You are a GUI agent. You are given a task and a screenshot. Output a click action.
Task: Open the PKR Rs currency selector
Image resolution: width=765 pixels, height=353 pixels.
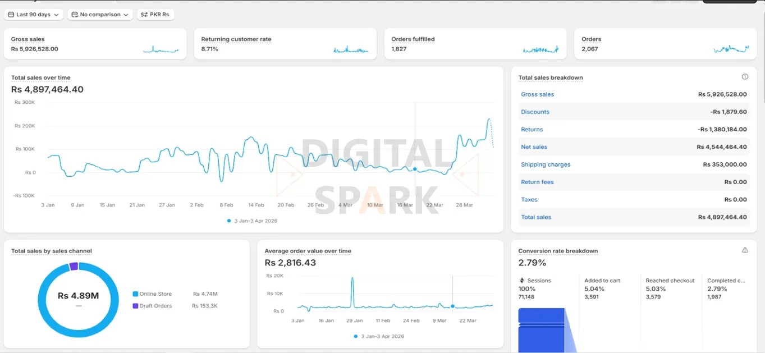[x=155, y=15]
